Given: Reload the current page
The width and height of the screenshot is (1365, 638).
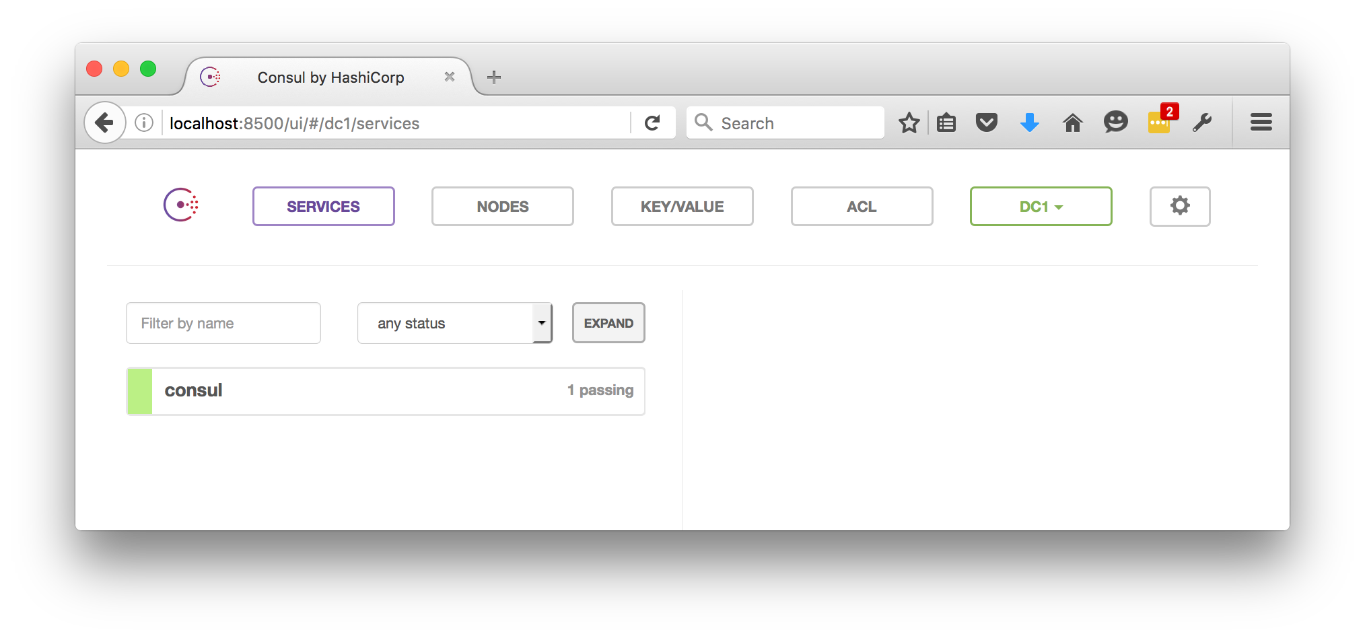Looking at the screenshot, I should (x=652, y=123).
